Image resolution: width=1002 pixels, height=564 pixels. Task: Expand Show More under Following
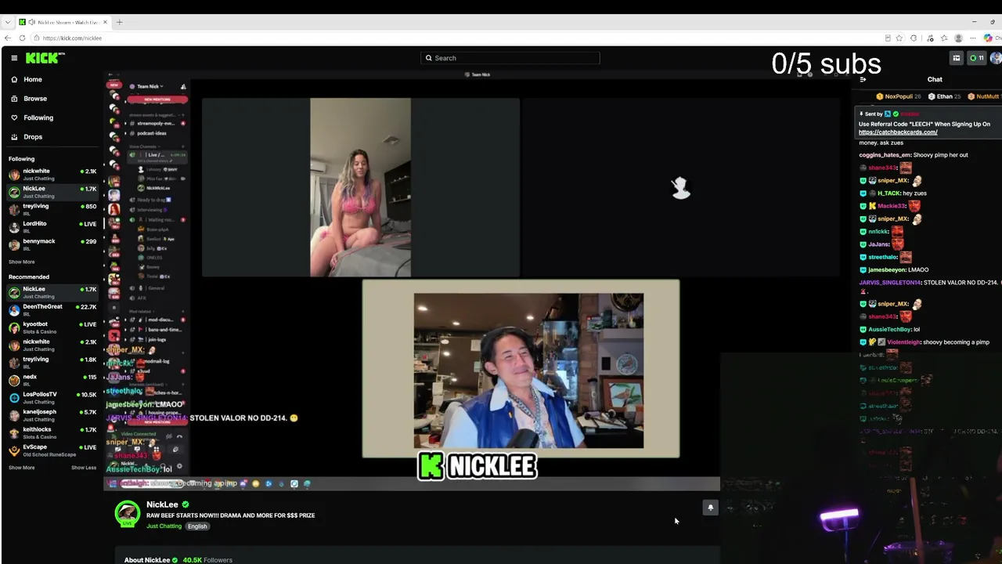(x=22, y=262)
